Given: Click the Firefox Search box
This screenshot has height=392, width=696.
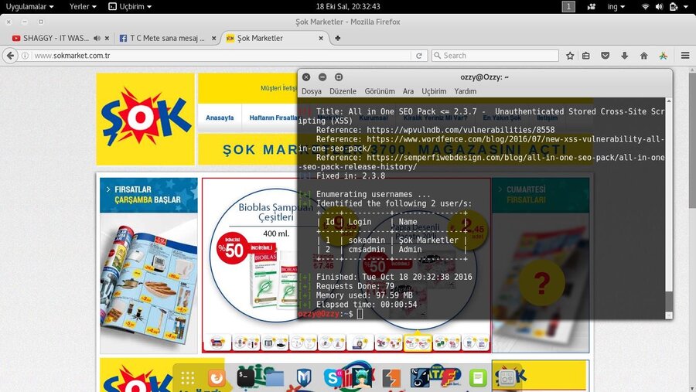Looking at the screenshot, I should 496,56.
